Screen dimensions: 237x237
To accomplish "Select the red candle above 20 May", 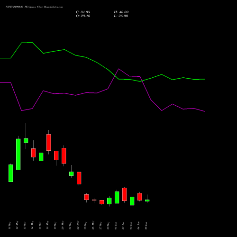I will (x=64, y=156).
